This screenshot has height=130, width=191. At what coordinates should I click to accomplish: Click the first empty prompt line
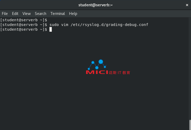[24, 20]
